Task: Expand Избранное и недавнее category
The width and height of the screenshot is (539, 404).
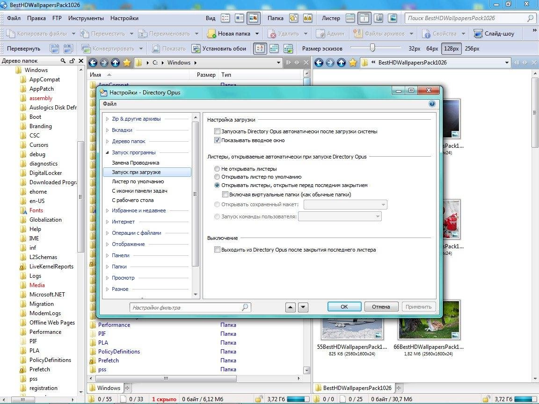Action: point(107,210)
